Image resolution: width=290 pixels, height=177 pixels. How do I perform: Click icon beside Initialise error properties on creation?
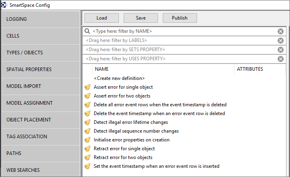click(x=87, y=140)
